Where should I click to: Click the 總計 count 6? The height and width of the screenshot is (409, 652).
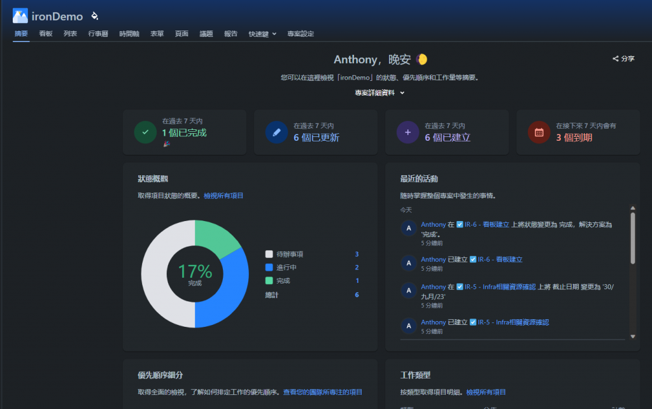click(x=357, y=295)
